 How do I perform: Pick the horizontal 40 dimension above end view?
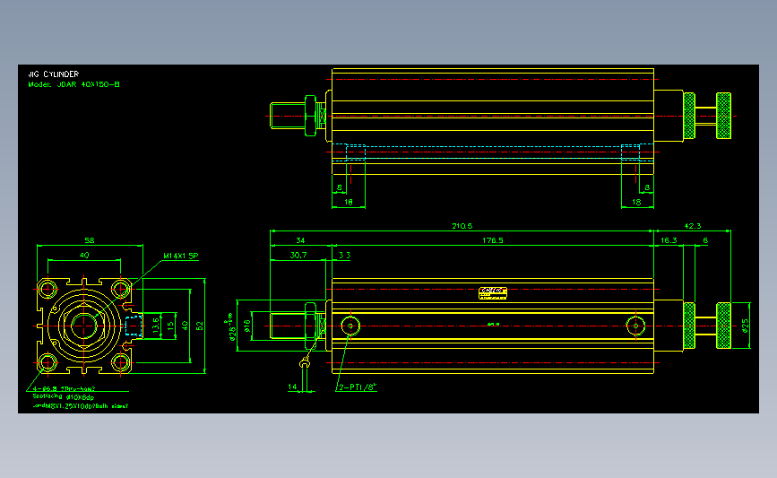[x=84, y=255]
